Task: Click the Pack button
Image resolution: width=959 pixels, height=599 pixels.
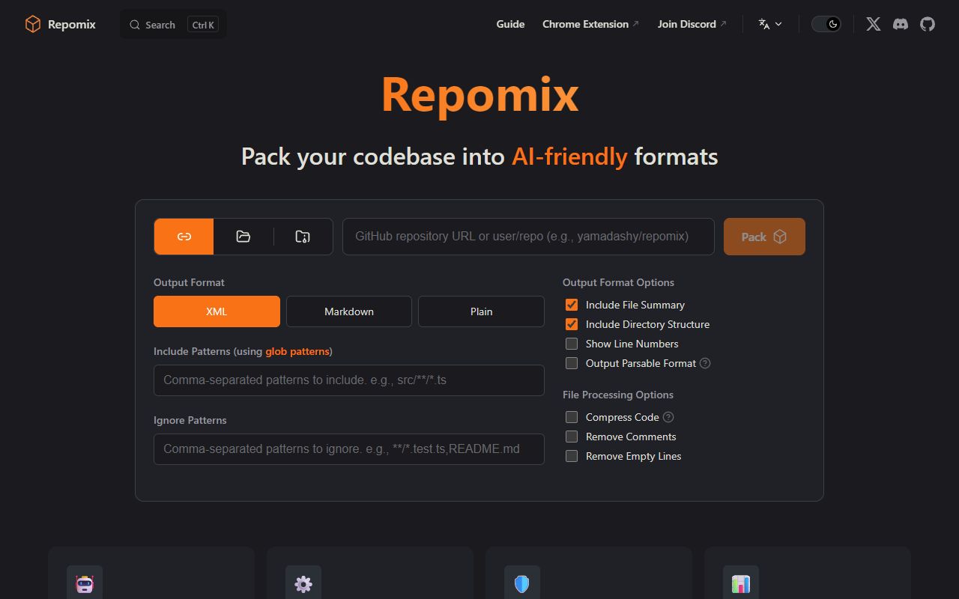Action: click(764, 236)
